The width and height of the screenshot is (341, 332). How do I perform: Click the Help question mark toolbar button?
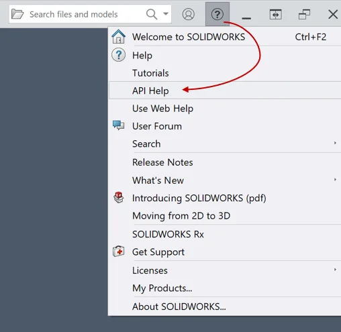(x=217, y=14)
